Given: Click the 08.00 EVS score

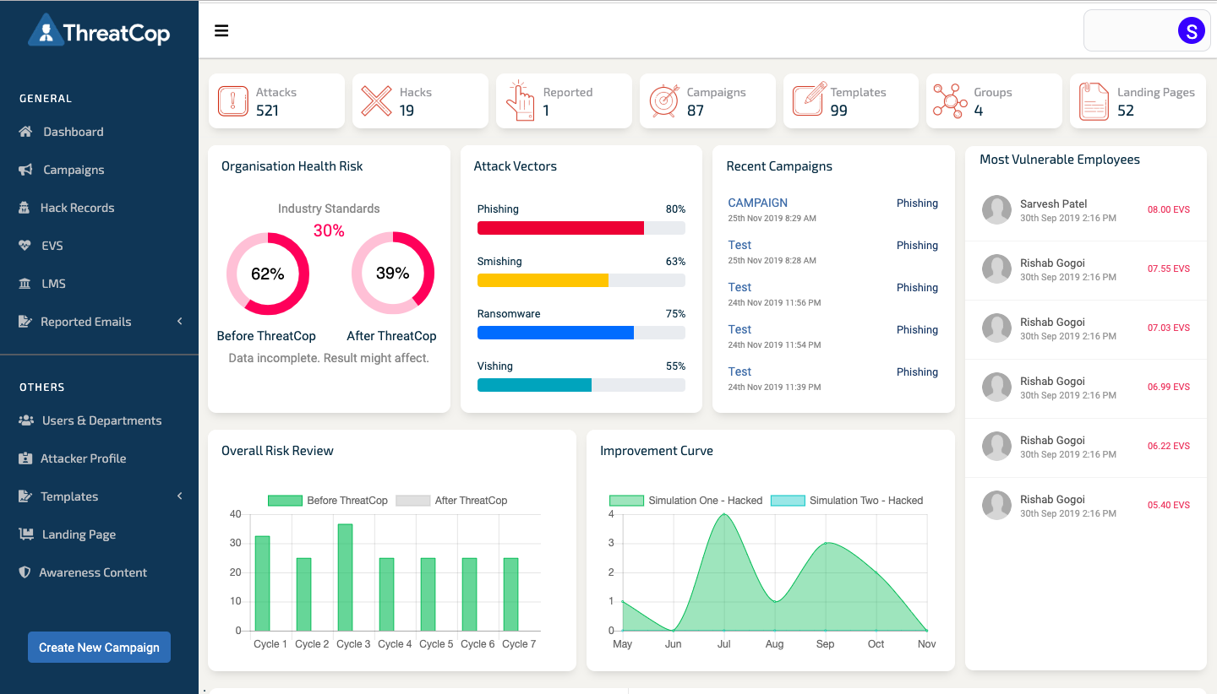Looking at the screenshot, I should coord(1169,209).
